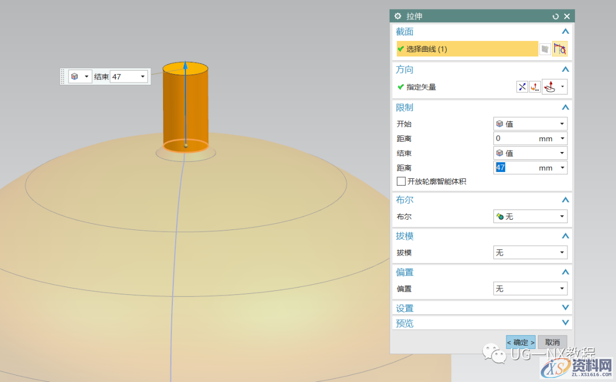Screen dimensions: 616x382
Task: Open the 布尔 operation dropdown
Action: pos(562,216)
